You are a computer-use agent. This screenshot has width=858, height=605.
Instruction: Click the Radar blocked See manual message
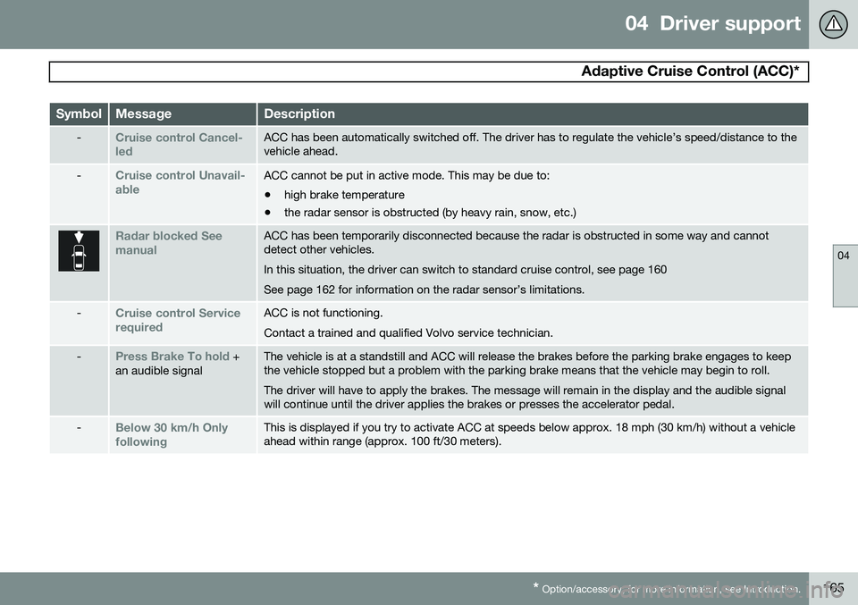tap(169, 243)
